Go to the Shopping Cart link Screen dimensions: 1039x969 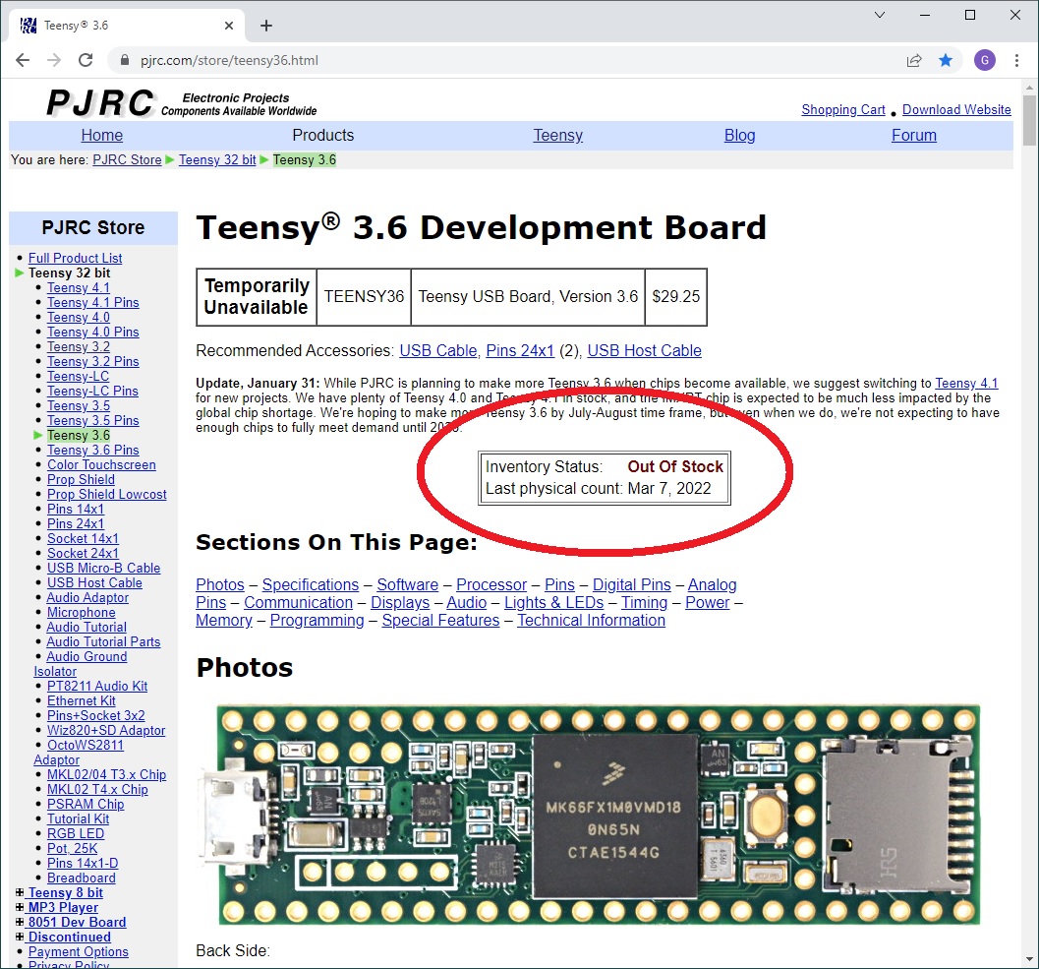pyautogui.click(x=842, y=110)
